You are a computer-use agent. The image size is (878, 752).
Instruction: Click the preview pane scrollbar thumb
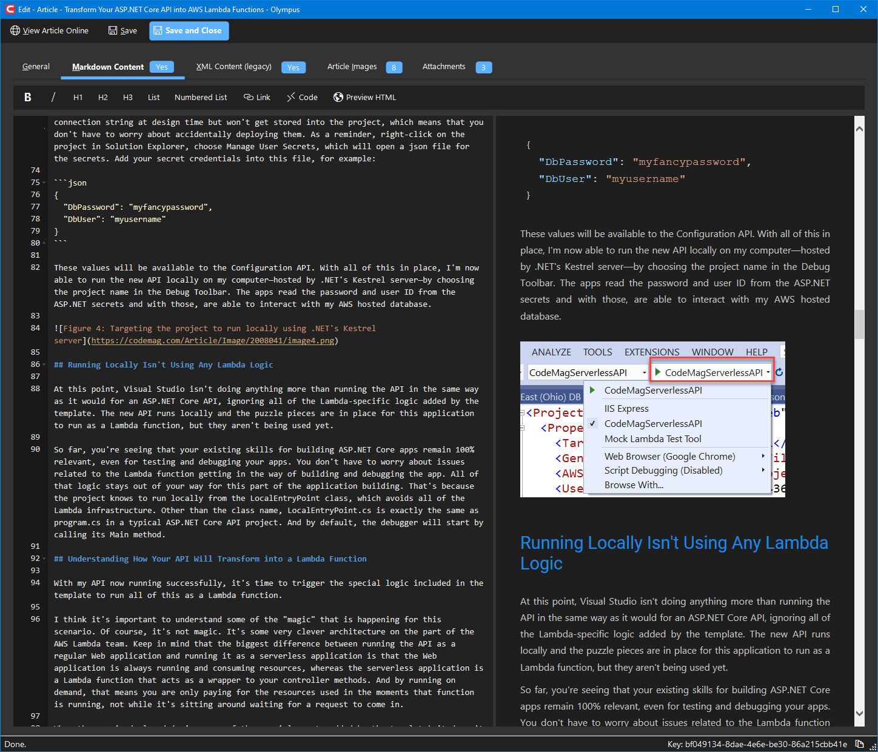pyautogui.click(x=859, y=324)
